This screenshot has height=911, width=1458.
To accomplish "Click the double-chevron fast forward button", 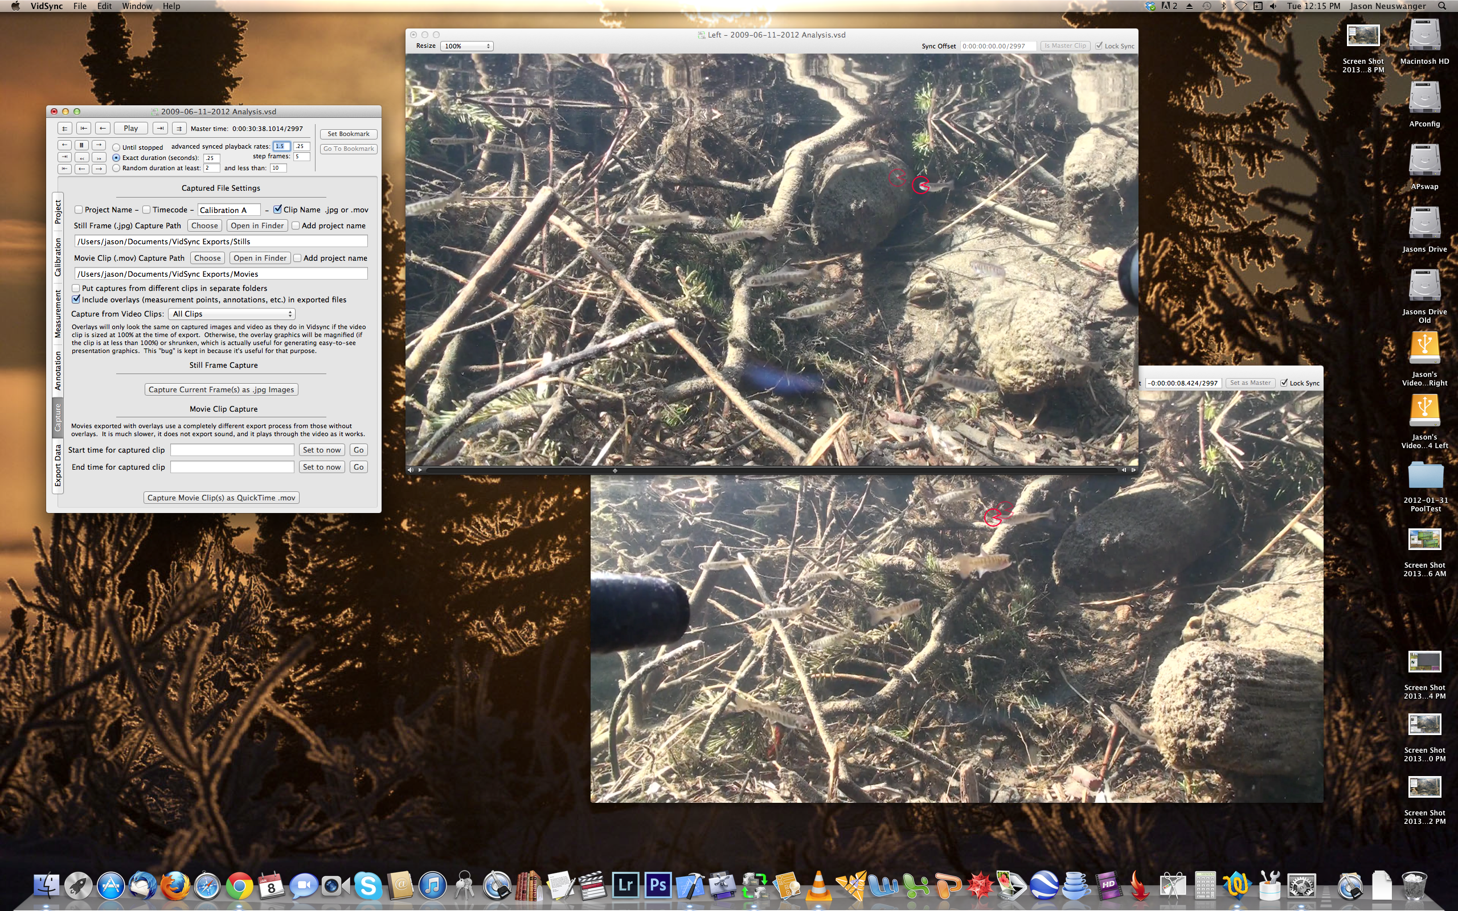I will pos(99,157).
